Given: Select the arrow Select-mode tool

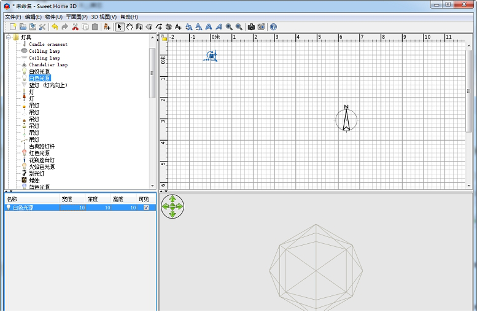Looking at the screenshot, I should click(120, 27).
